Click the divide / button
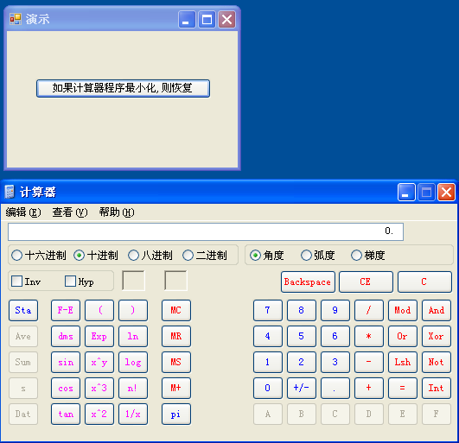Viewport: 459px width, 443px height. [369, 310]
